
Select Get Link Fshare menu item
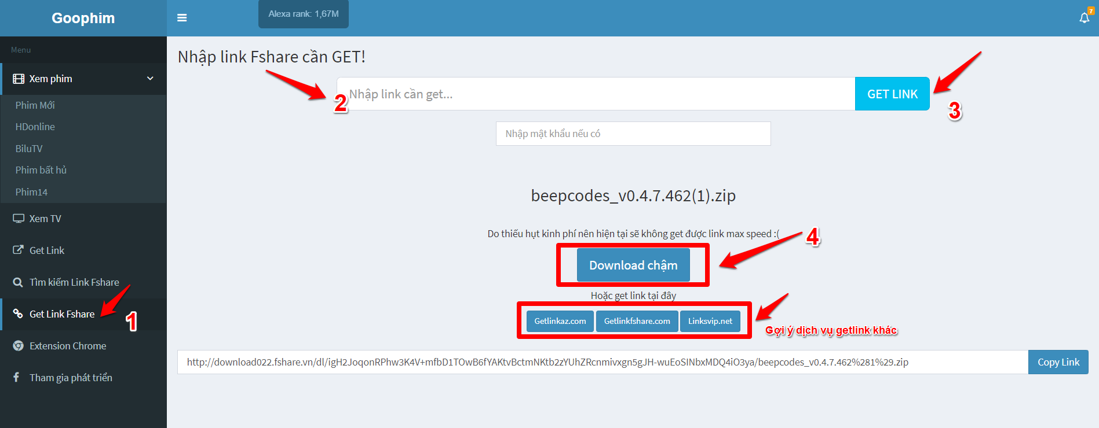tap(83, 314)
